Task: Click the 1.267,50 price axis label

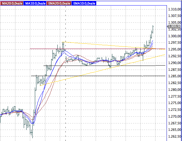Action: point(175,123)
